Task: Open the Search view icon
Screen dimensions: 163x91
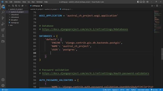Action: 3,12
